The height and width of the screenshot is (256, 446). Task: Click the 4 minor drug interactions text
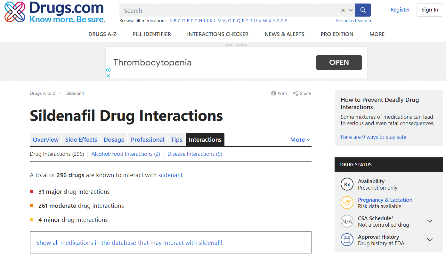click(73, 220)
